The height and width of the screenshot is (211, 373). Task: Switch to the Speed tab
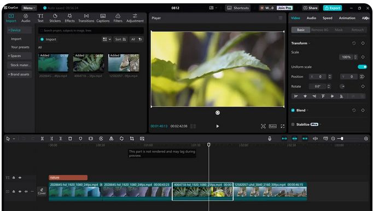coord(327,18)
